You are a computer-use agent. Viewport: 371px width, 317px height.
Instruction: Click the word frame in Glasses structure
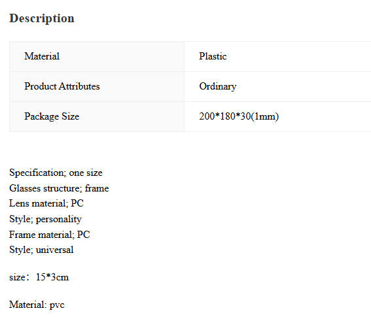click(x=97, y=188)
